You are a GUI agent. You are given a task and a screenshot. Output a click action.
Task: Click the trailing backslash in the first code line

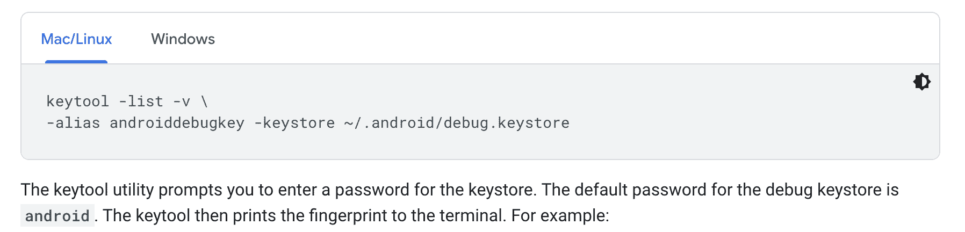pyautogui.click(x=204, y=102)
